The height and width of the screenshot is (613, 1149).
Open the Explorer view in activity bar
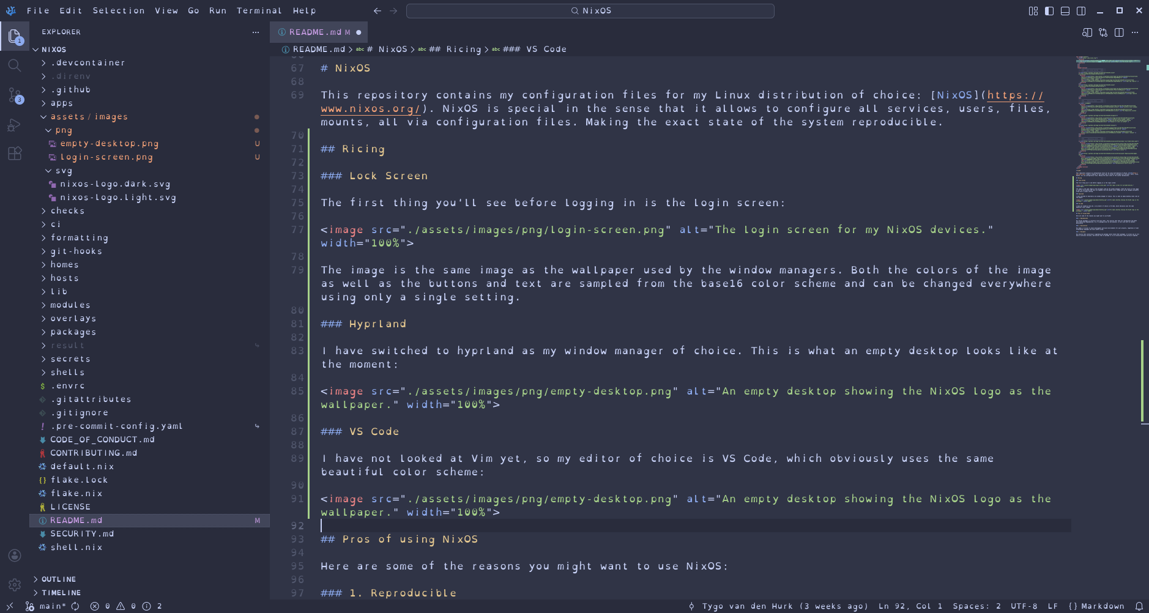pyautogui.click(x=15, y=37)
